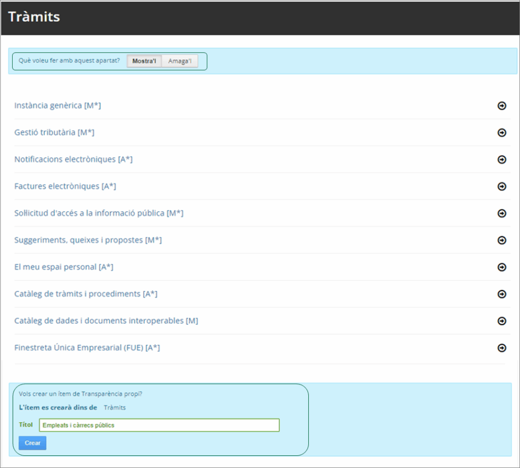Image resolution: width=520 pixels, height=468 pixels.
Task: Click arrow icon beside Gestió tributària
Action: [502, 133]
